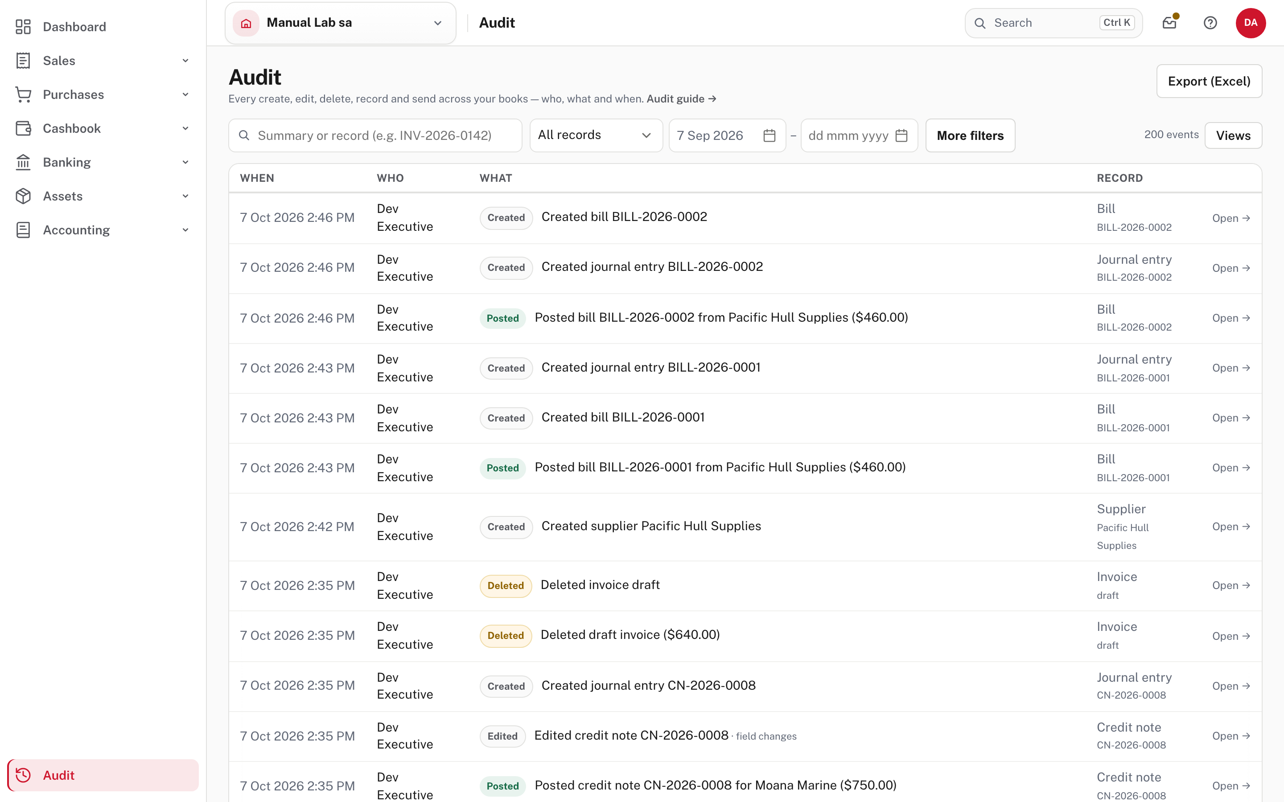1284x802 pixels.
Task: Open the Dashboard icon in sidebar
Action: [x=23, y=27]
